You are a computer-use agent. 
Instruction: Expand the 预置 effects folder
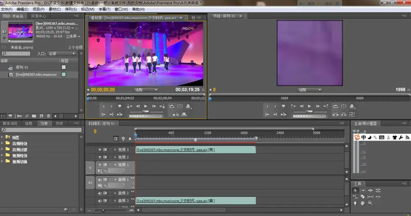click(2, 137)
